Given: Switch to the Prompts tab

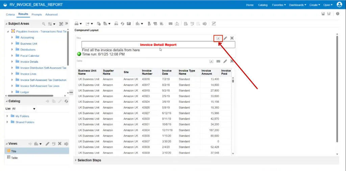Looking at the screenshot, I should [36, 15].
